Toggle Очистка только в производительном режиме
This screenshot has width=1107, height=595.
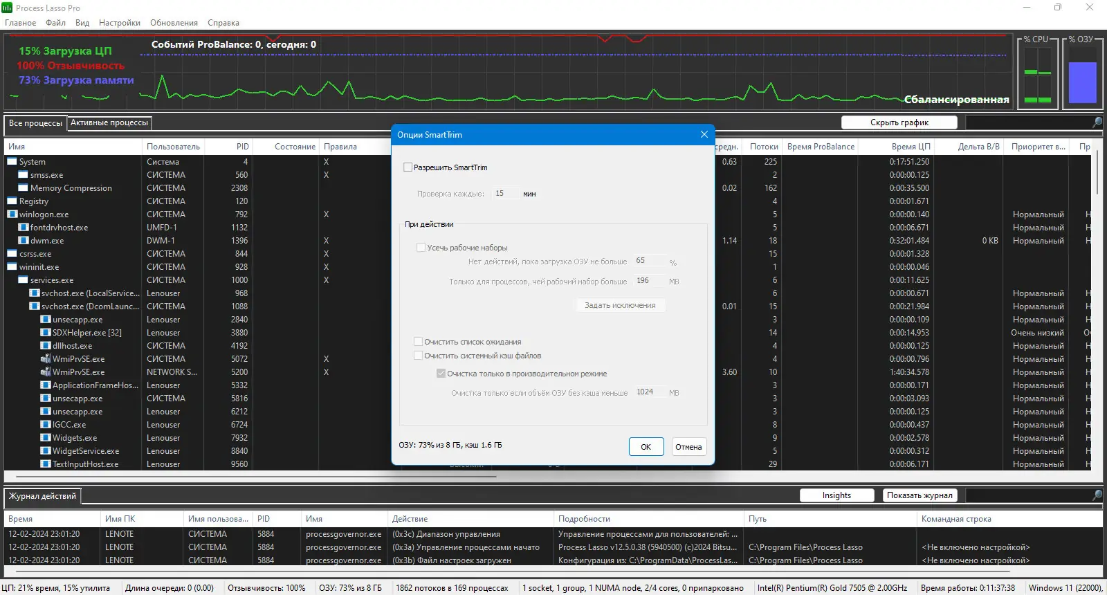click(x=441, y=374)
